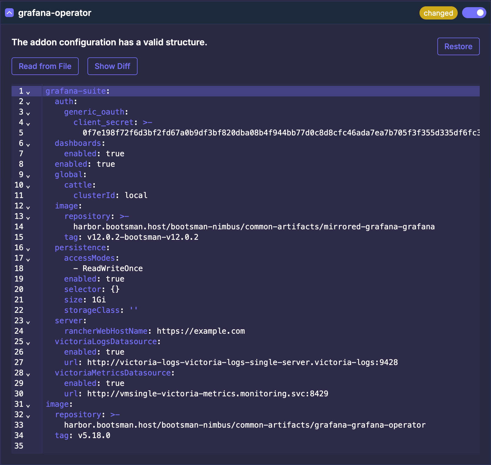Image resolution: width=491 pixels, height=465 pixels.
Task: Collapse the global block fold arrow
Action: (28, 176)
